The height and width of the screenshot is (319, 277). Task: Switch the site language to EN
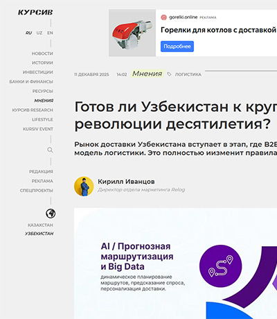click(x=50, y=33)
